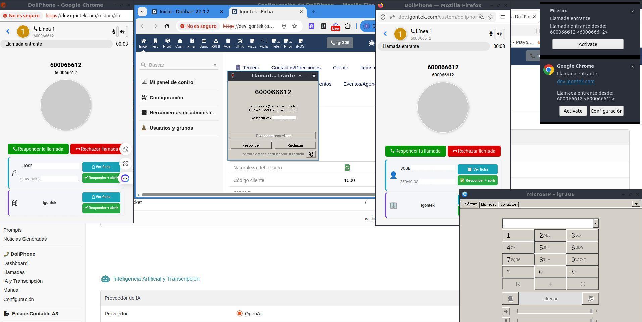This screenshot has width=642, height=322.
Task: Open iPOS module icon in Dolibarr menu
Action: click(300, 43)
